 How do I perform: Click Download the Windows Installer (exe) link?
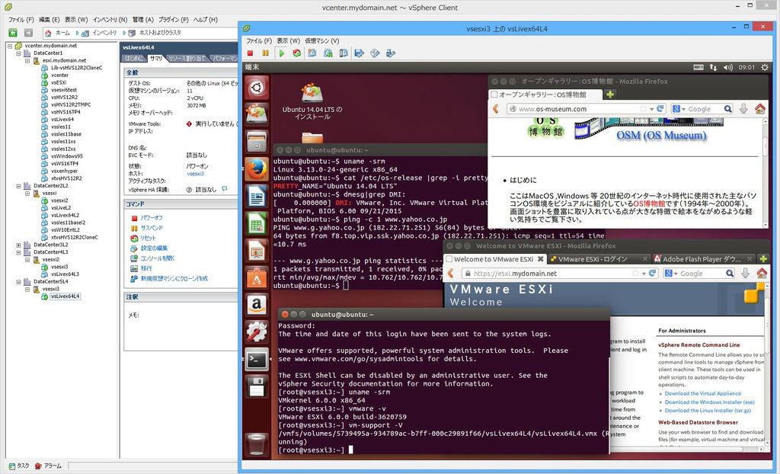[709, 402]
